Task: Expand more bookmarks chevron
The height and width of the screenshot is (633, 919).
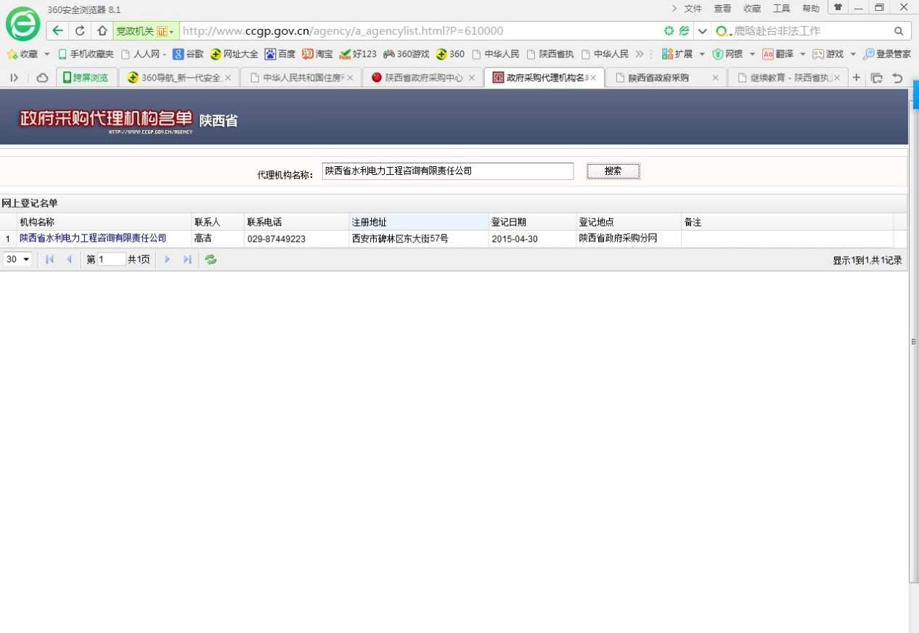Action: click(x=640, y=54)
